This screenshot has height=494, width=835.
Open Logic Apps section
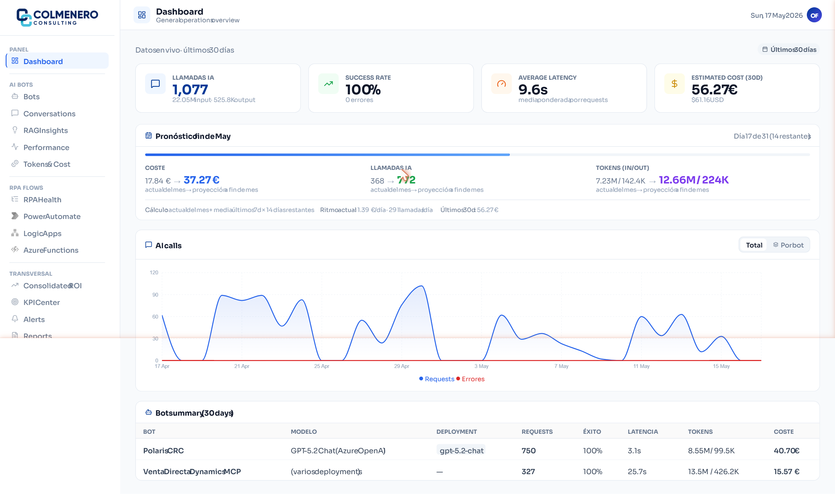pos(57,233)
